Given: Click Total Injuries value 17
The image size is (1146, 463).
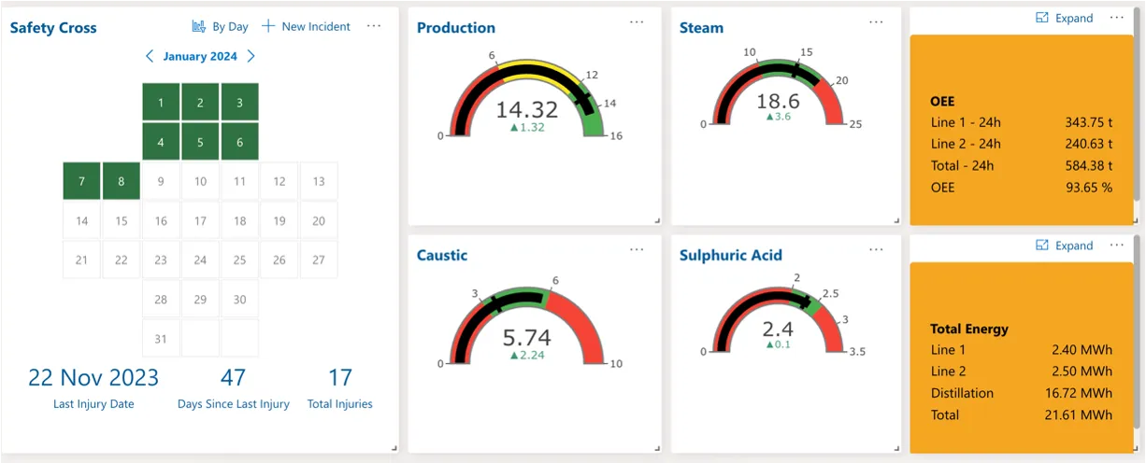Looking at the screenshot, I should [x=340, y=377].
